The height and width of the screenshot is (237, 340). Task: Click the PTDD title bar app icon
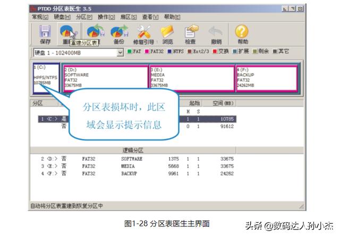pyautogui.click(x=33, y=8)
